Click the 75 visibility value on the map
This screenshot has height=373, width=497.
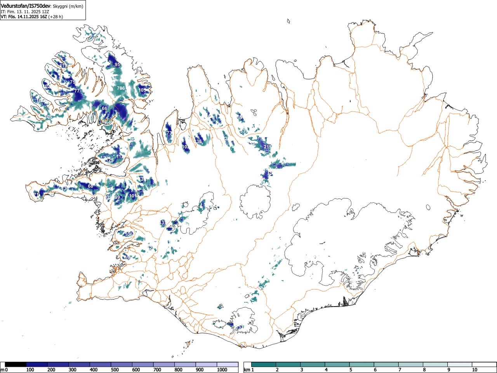pos(73,82)
